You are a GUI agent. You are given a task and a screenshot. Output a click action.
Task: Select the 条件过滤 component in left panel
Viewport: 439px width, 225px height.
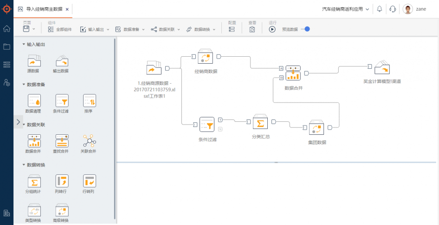point(62,101)
